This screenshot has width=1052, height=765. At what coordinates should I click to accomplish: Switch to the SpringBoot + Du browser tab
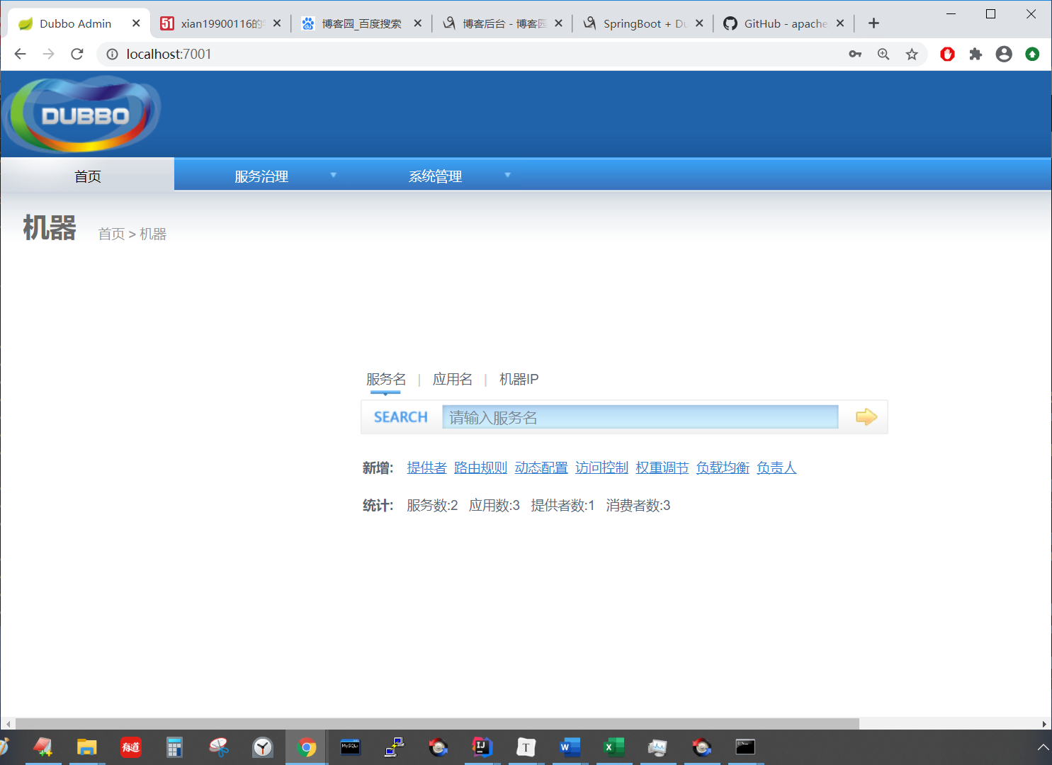643,23
